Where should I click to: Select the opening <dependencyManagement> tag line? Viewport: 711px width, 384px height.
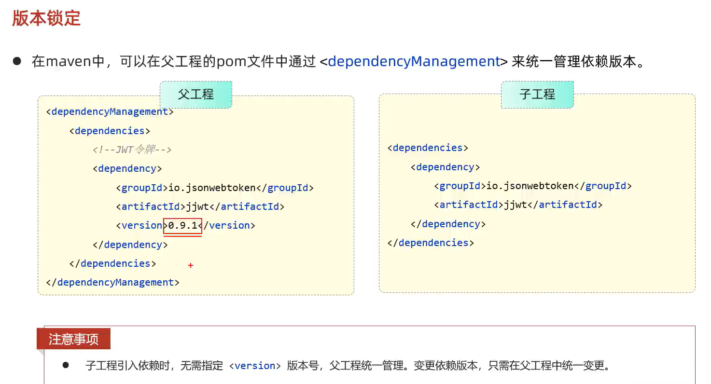point(110,112)
